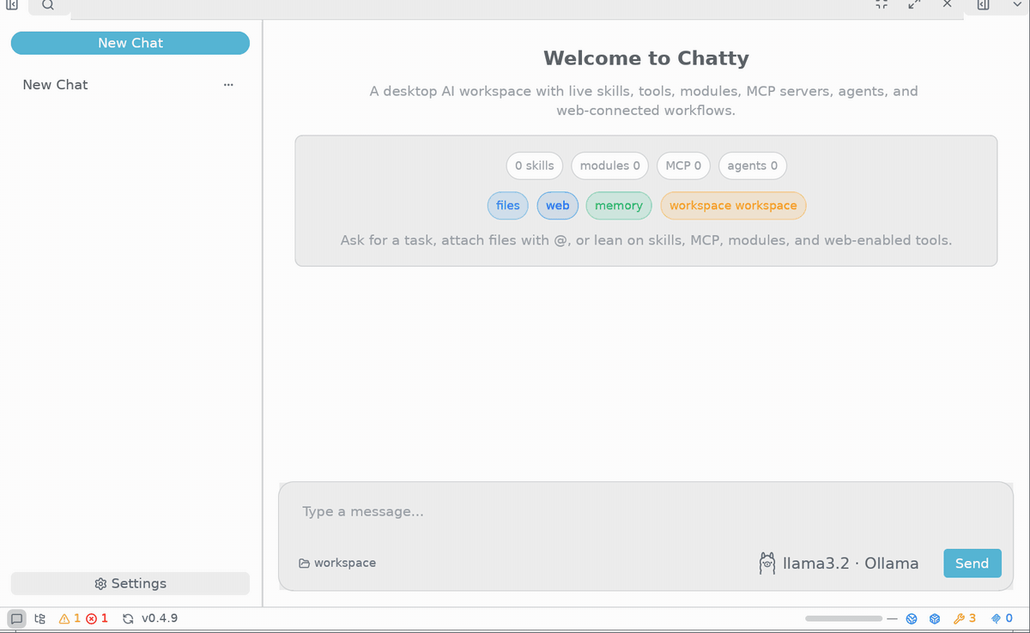Viewport: 1030px width, 633px height.
Task: Open the tree view icon in status bar
Action: tap(40, 618)
